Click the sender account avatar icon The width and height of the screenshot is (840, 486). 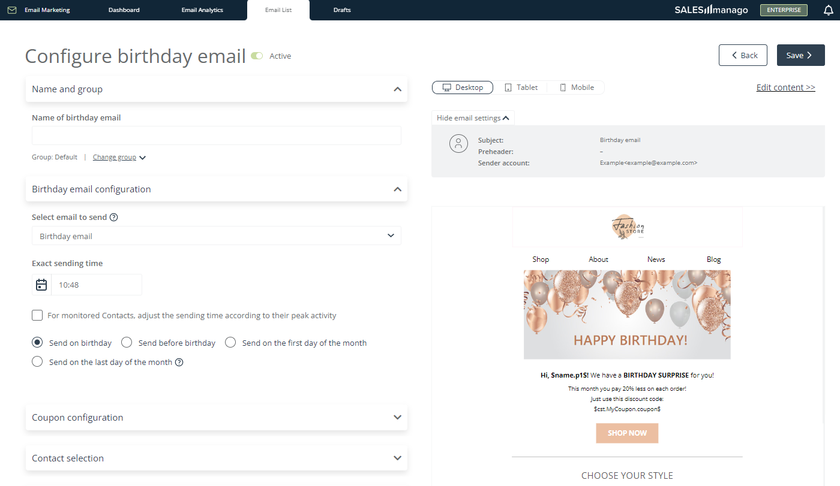pyautogui.click(x=458, y=144)
